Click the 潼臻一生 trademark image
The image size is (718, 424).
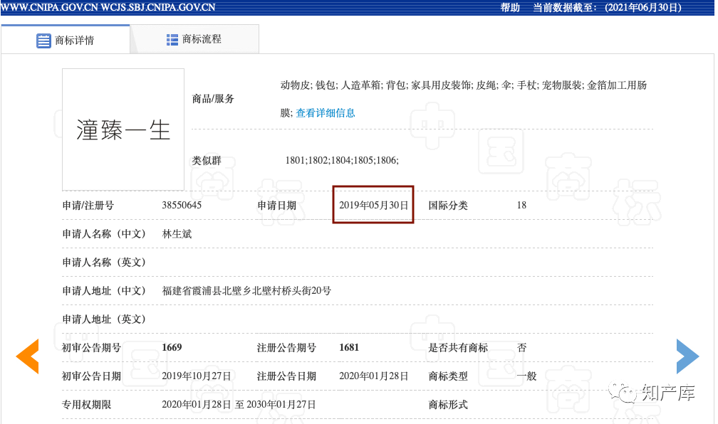[x=123, y=129]
